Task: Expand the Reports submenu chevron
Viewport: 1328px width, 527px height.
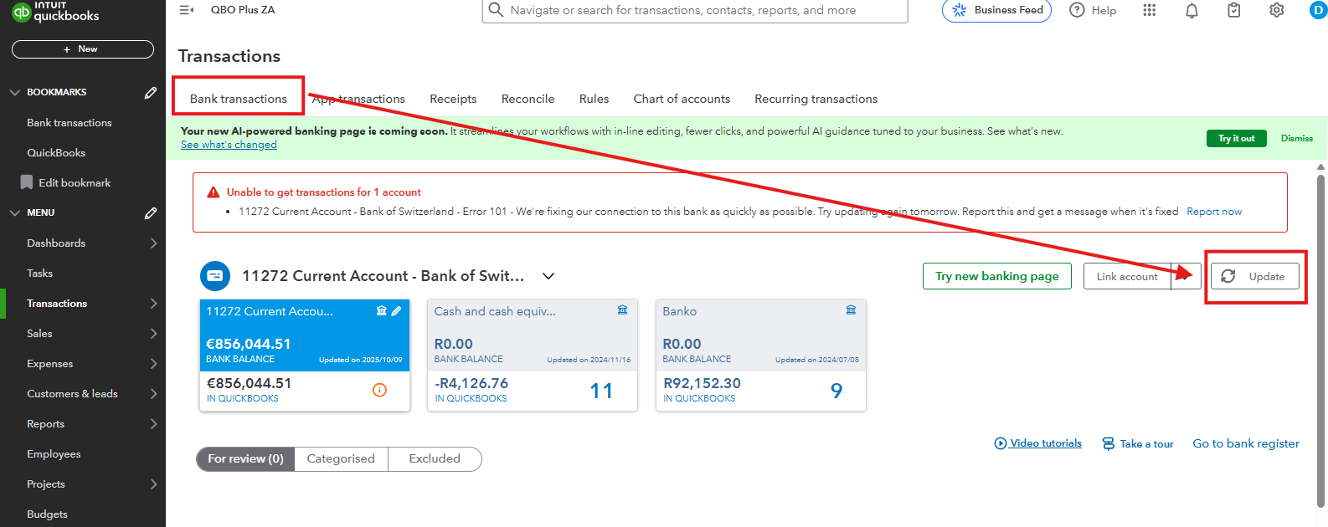Action: click(153, 423)
